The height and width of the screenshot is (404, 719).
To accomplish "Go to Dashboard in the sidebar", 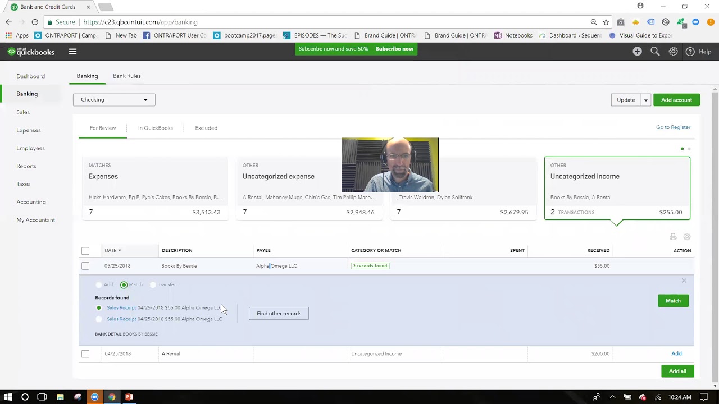I will (x=31, y=76).
